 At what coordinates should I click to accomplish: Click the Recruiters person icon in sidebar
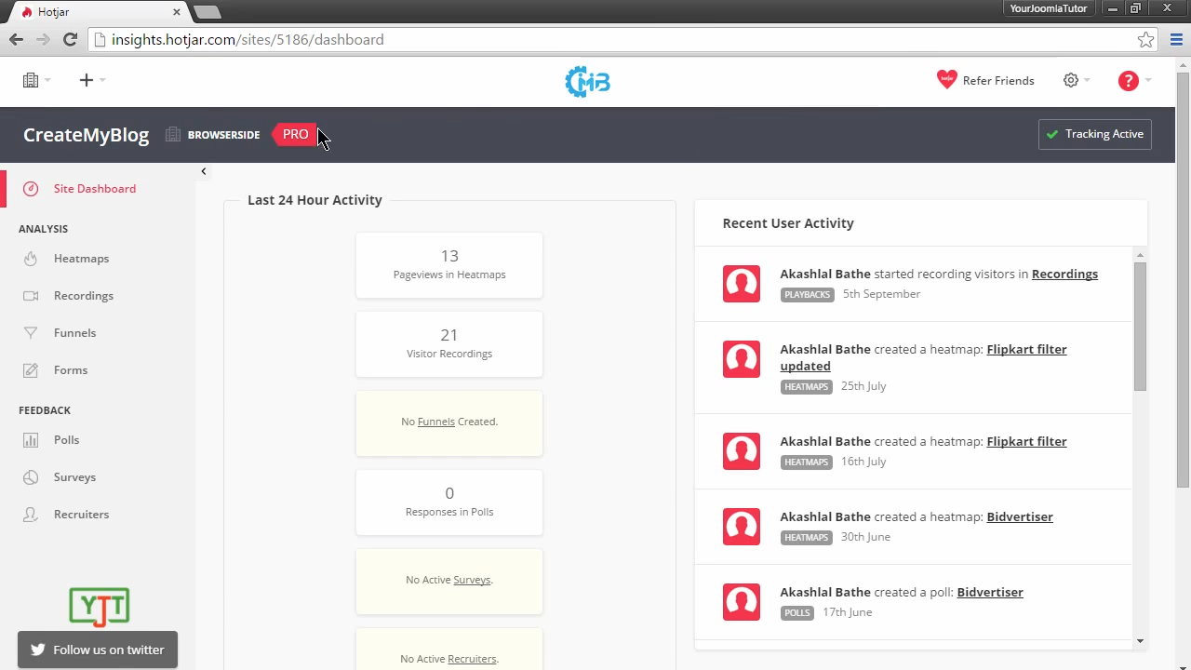pyautogui.click(x=31, y=515)
